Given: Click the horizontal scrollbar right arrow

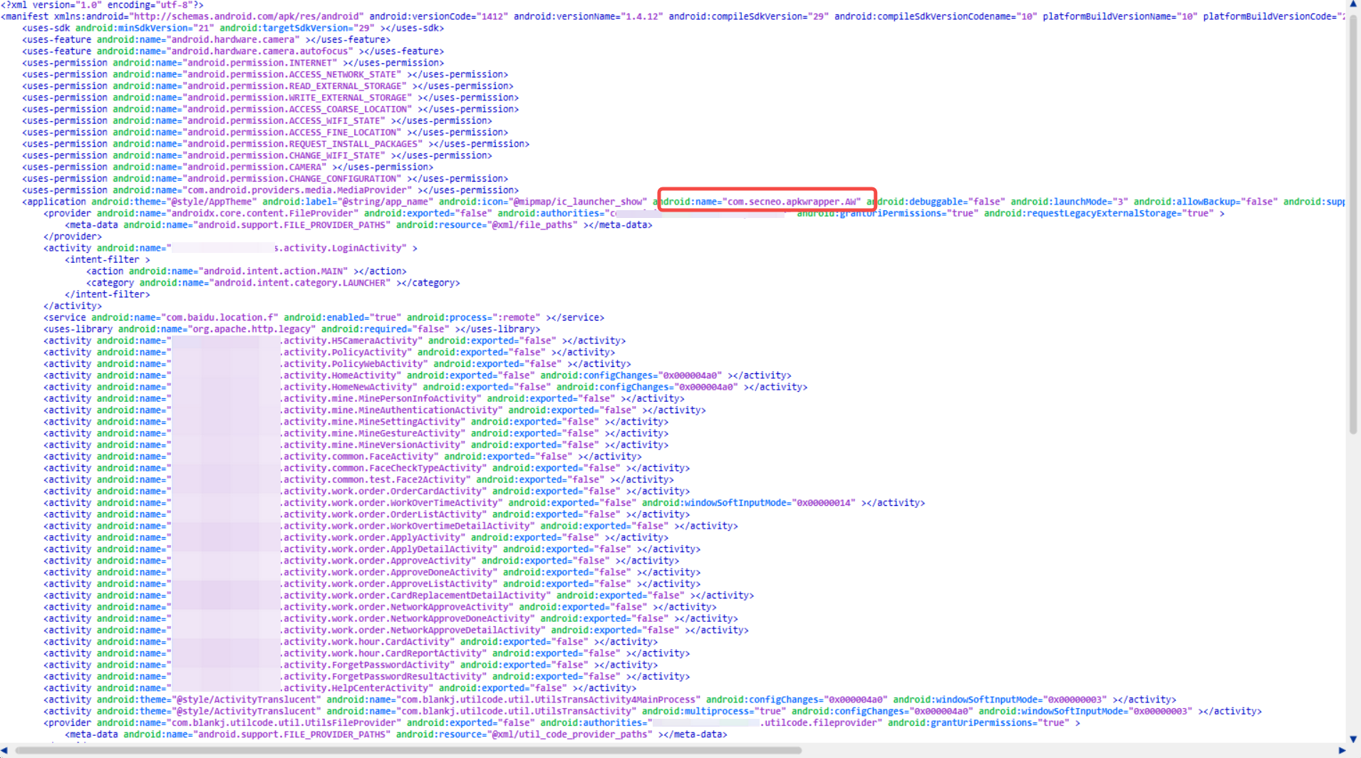Looking at the screenshot, I should [1342, 750].
